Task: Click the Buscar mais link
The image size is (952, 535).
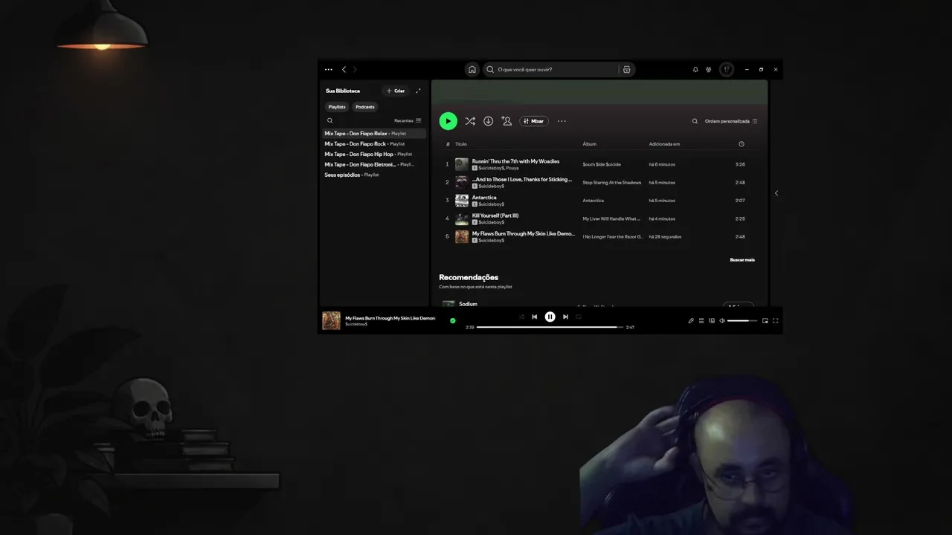Action: click(742, 260)
